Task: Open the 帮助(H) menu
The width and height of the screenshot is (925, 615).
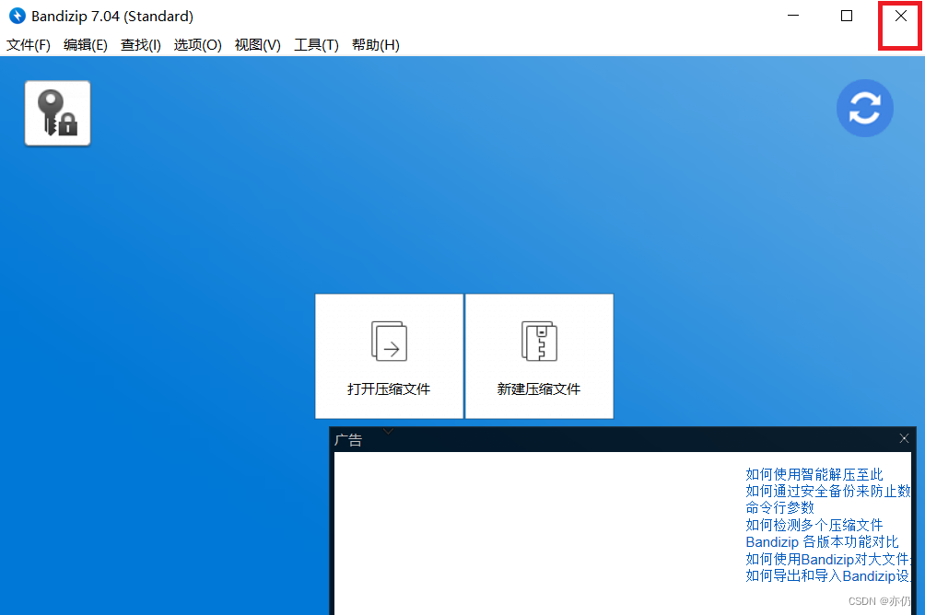Action: 376,45
